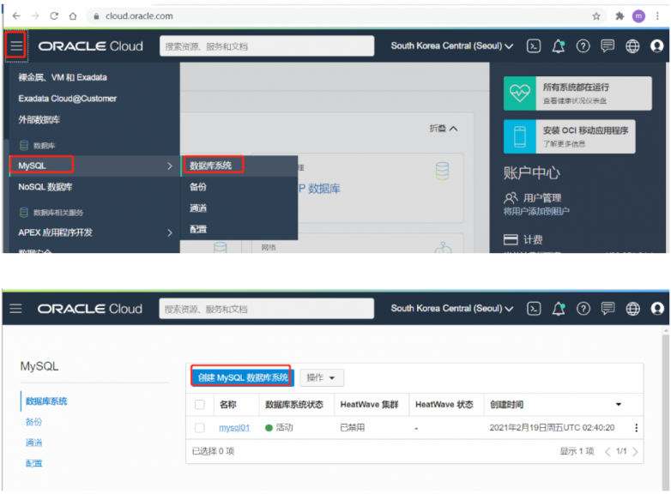Select NoSQL 数据库 menu item

tap(45, 187)
